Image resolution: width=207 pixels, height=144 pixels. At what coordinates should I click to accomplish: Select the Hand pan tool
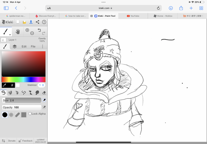18,32
